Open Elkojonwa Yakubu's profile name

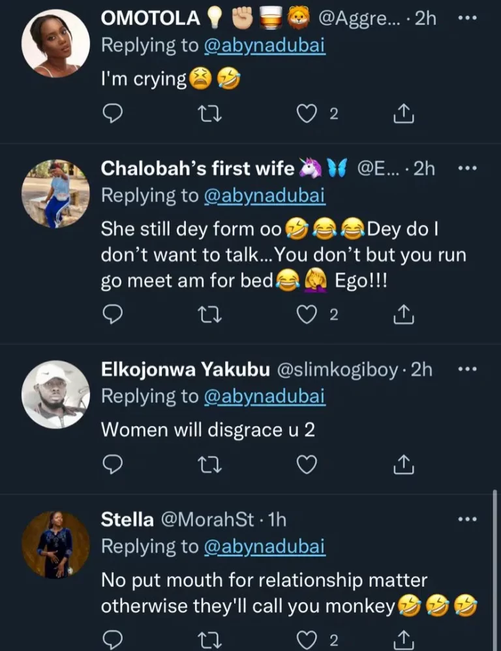(x=185, y=370)
